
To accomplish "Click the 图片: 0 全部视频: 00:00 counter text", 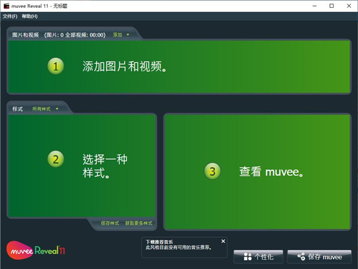I will [x=75, y=35].
